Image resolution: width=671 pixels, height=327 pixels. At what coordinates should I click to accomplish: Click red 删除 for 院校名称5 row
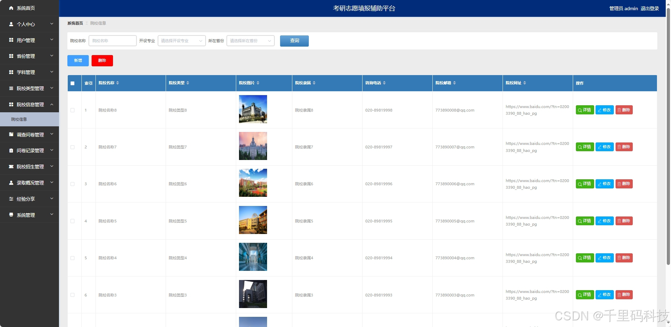pos(624,221)
